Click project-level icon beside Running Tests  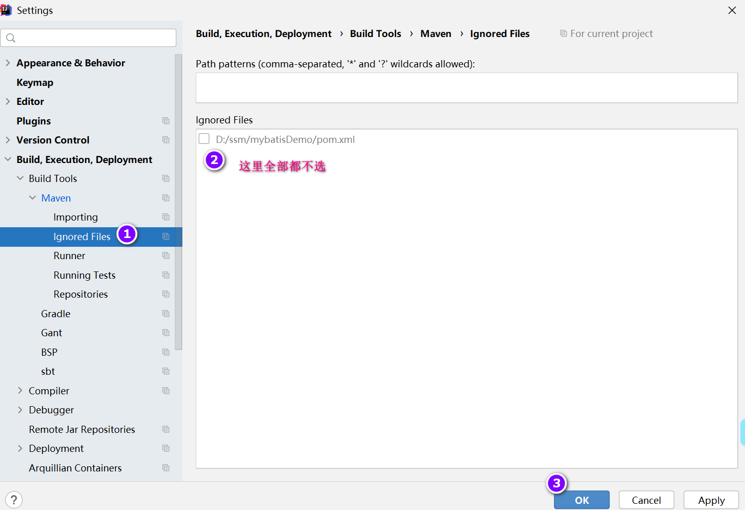coord(166,275)
